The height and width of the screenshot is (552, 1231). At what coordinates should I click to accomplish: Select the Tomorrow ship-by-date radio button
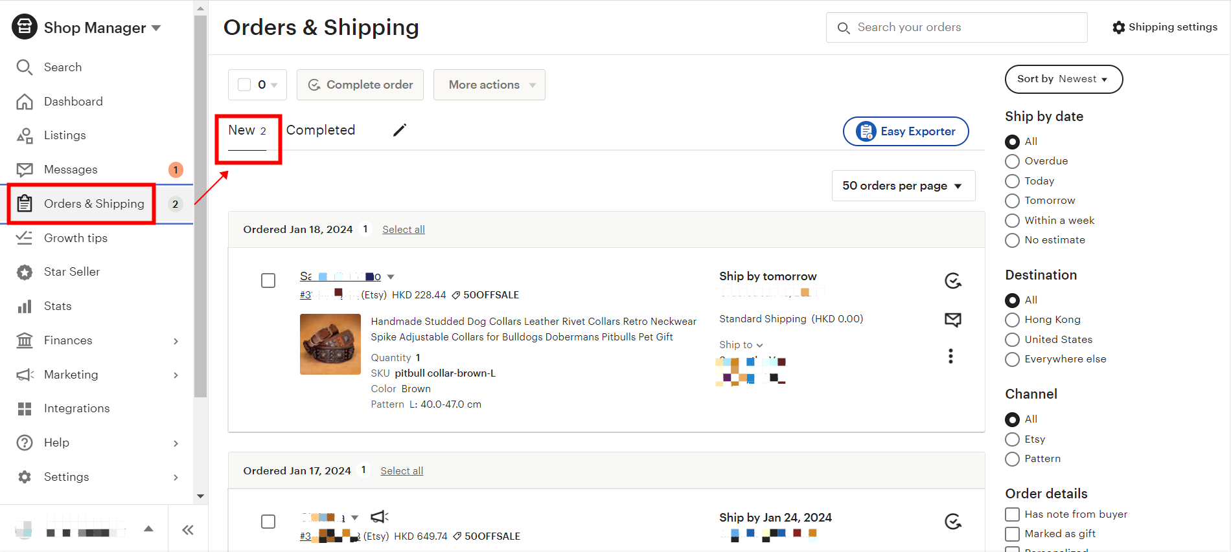(1012, 201)
